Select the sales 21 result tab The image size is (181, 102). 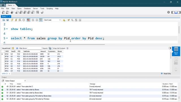5,74
